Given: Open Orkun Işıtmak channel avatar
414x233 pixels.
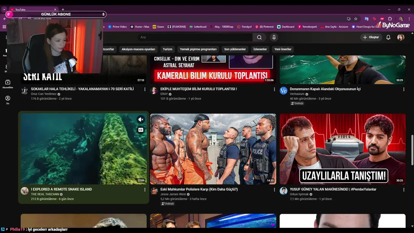Looking at the screenshot, I should point(284,191).
